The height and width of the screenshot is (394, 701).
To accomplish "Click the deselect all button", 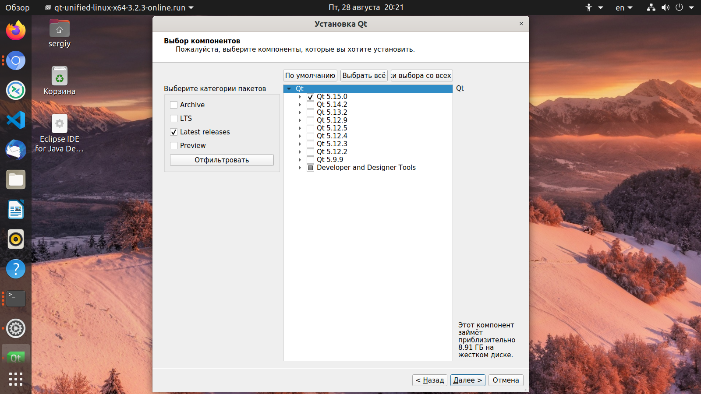I will click(421, 75).
